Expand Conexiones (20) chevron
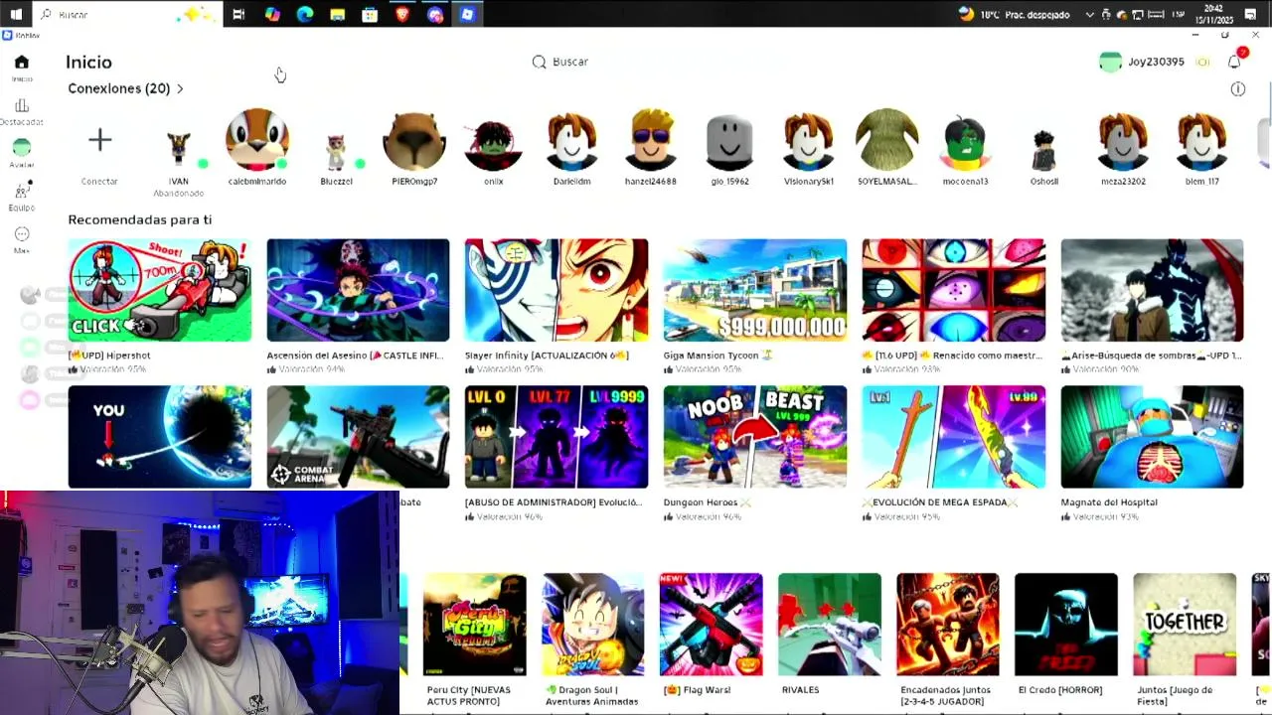Viewport: 1272px width, 715px height. [180, 88]
